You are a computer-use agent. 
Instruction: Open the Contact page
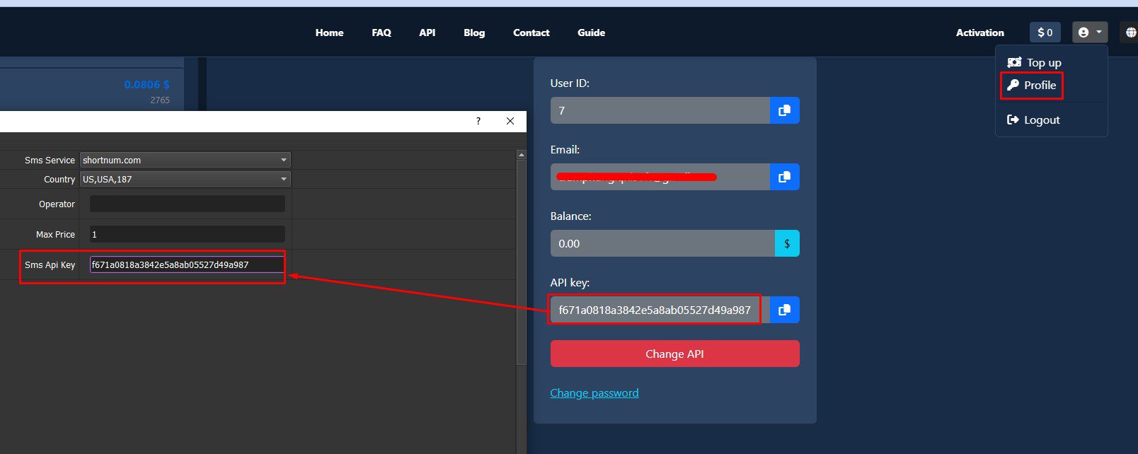pyautogui.click(x=531, y=33)
